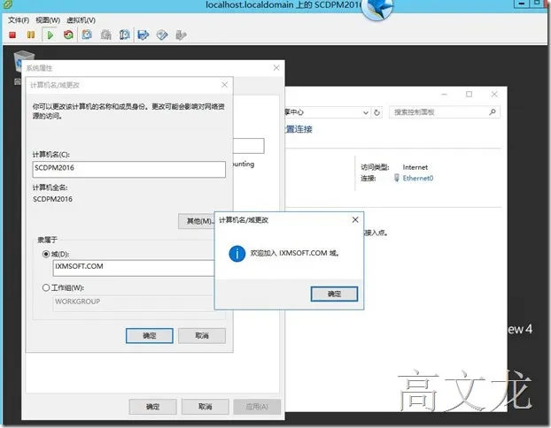Open the Ethernet0 connection link
551x428 pixels.
[418, 179]
